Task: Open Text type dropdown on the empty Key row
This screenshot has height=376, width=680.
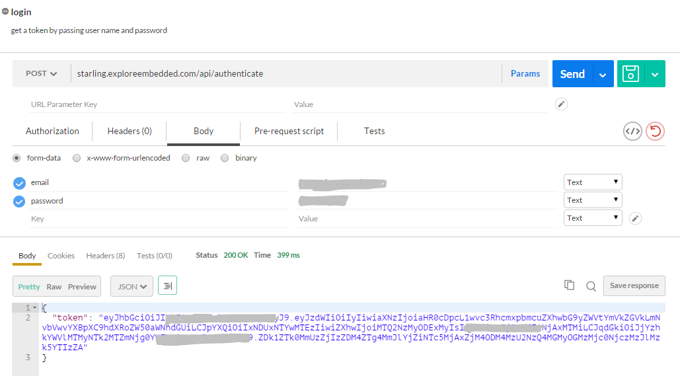Action: click(593, 217)
